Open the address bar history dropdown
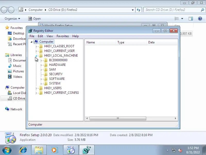 point(133,10)
